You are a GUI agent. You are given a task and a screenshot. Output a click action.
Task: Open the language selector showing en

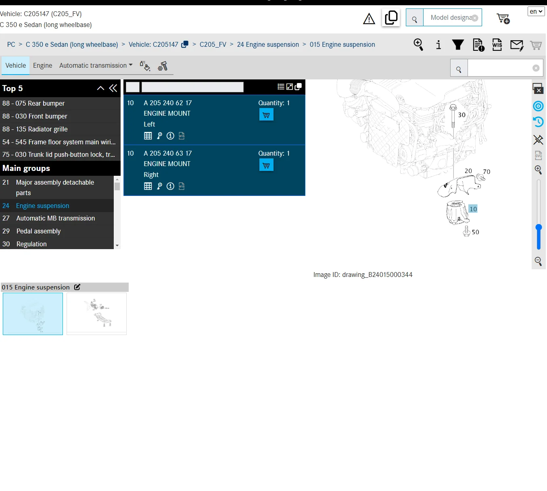[536, 11]
